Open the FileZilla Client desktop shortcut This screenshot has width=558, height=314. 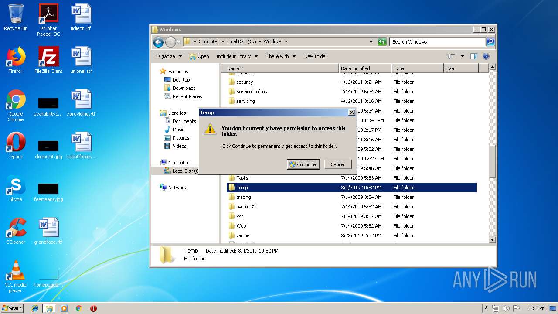[48, 60]
